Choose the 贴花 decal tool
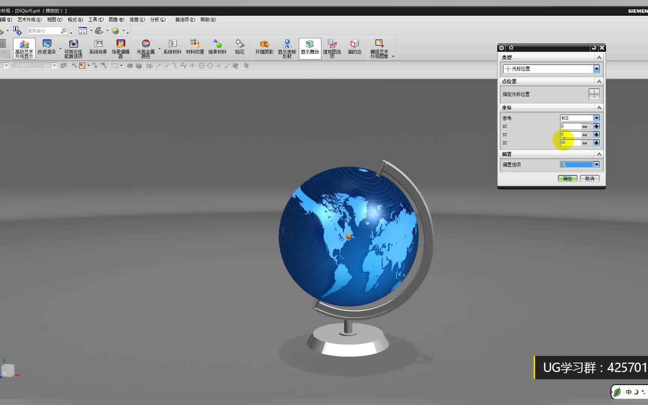 [x=240, y=48]
